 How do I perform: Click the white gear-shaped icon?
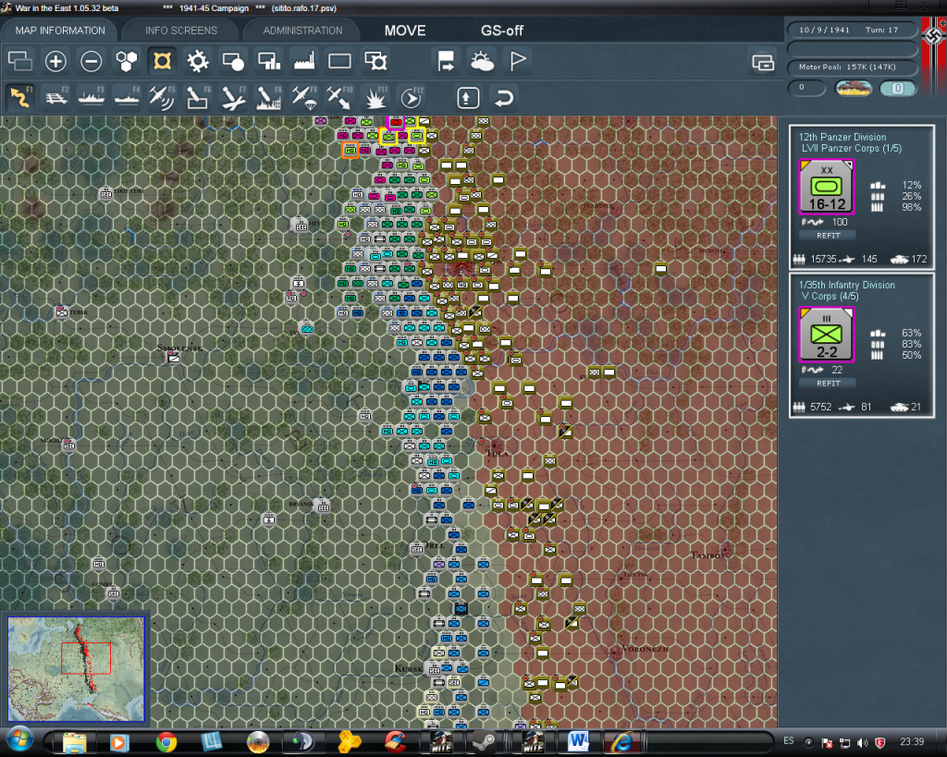coord(198,61)
